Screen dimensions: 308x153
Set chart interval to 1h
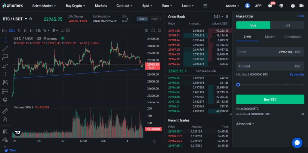click(20, 30)
